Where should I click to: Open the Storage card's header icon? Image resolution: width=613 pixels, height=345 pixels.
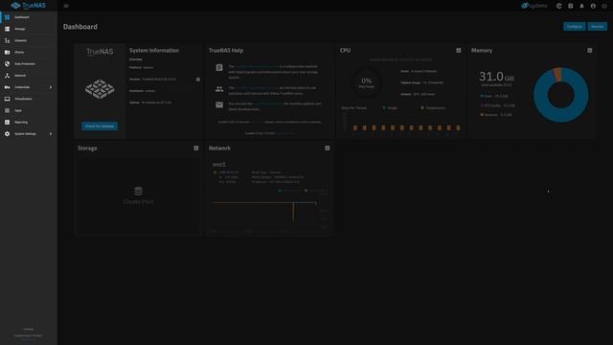195,149
